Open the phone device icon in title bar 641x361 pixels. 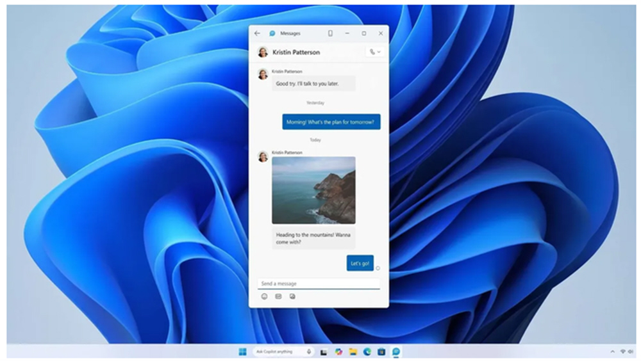[x=330, y=33]
